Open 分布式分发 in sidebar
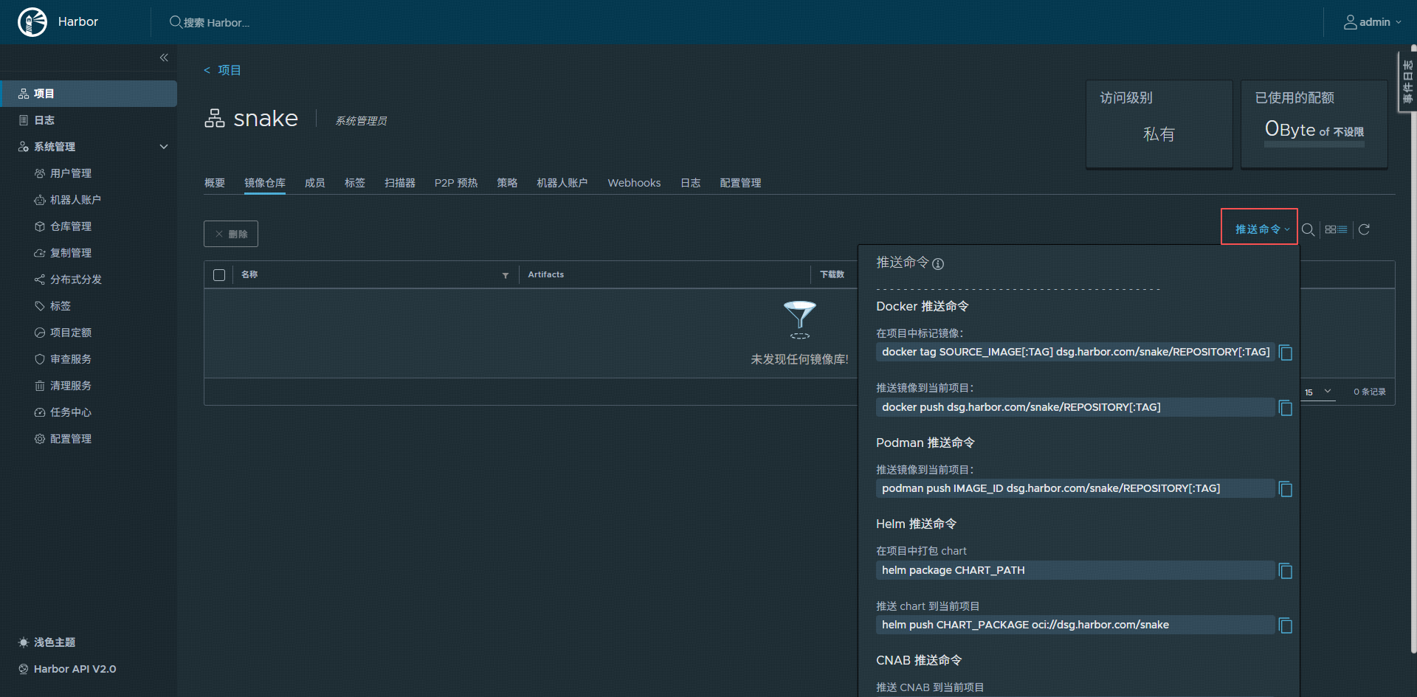This screenshot has width=1417, height=697. tap(76, 280)
